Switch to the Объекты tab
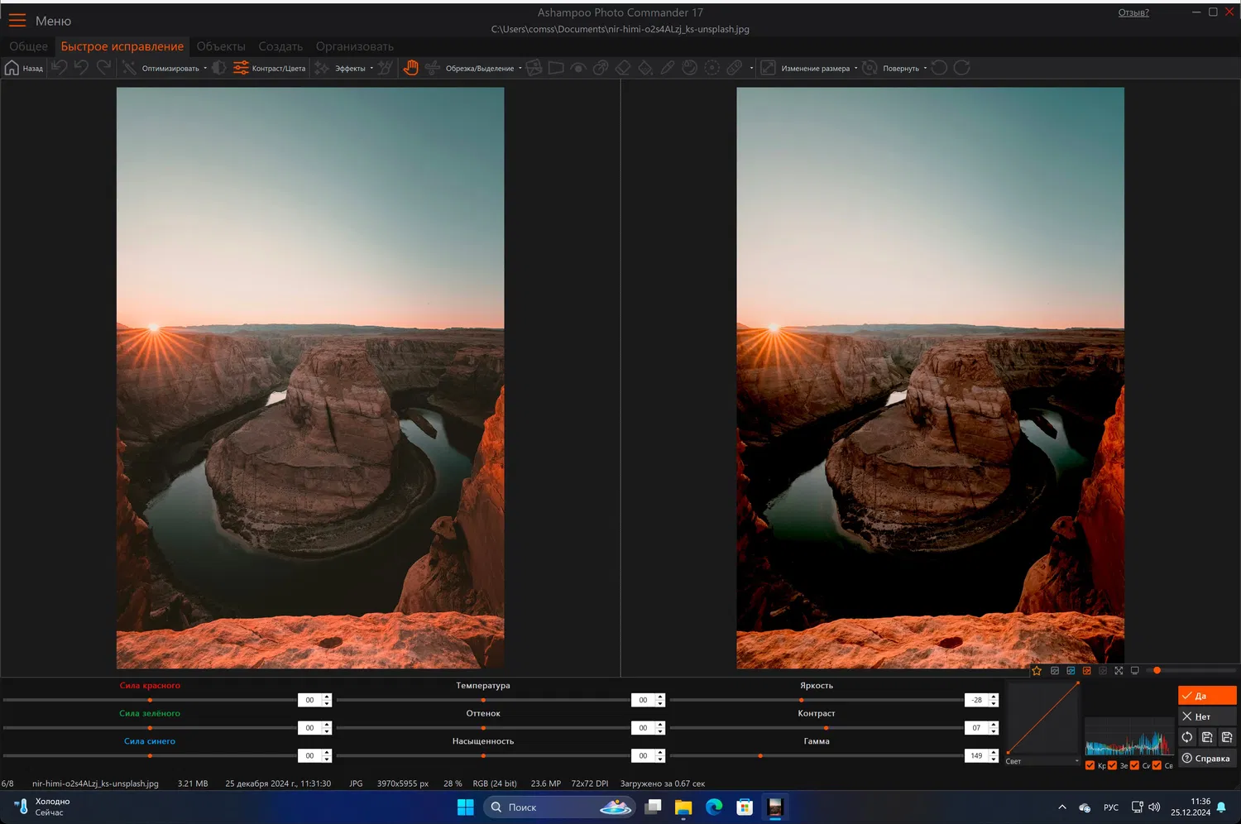Image resolution: width=1241 pixels, height=824 pixels. coord(221,46)
